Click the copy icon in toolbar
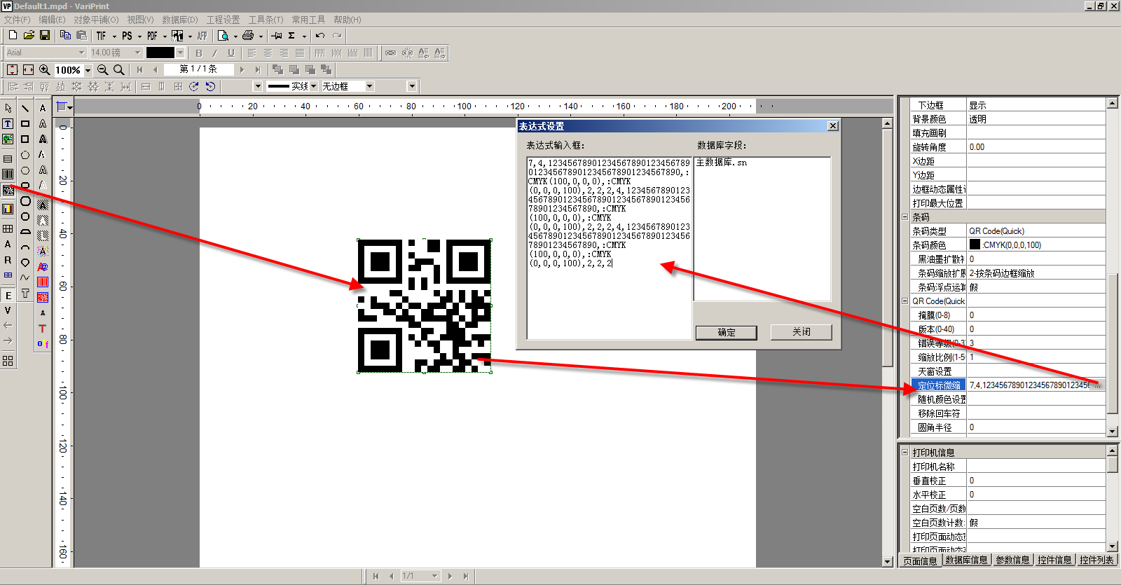 [65, 35]
